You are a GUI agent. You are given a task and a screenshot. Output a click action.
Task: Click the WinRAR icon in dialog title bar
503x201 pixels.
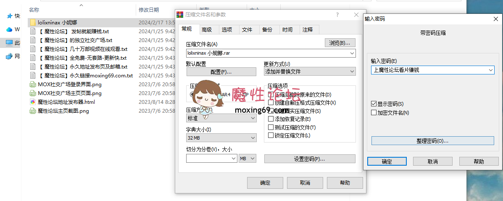coord(180,14)
